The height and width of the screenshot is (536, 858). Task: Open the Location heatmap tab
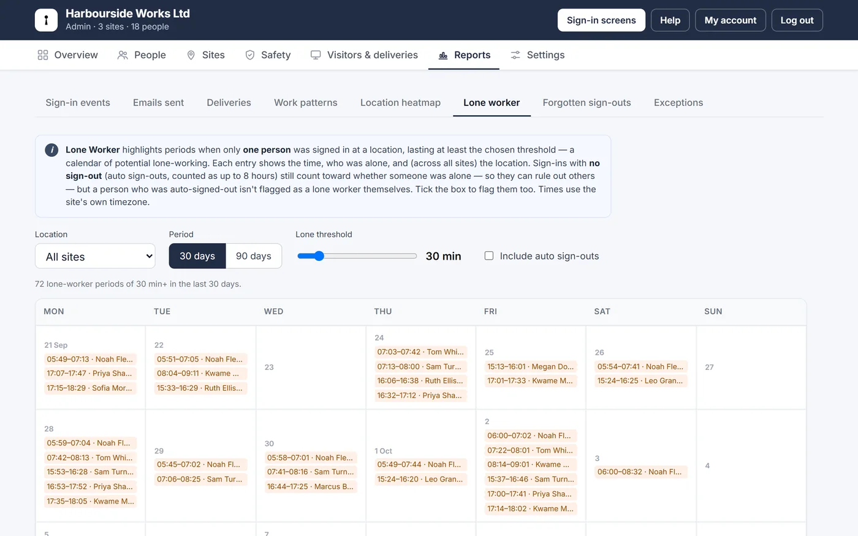[x=400, y=103]
